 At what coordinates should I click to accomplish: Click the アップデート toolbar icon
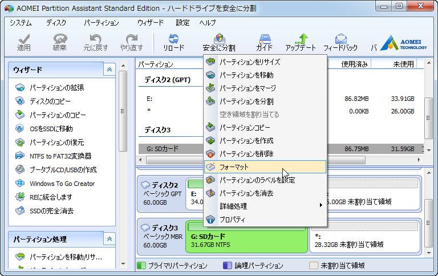[301, 43]
